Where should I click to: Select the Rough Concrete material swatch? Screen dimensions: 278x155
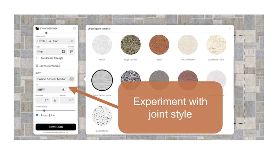pos(130,44)
